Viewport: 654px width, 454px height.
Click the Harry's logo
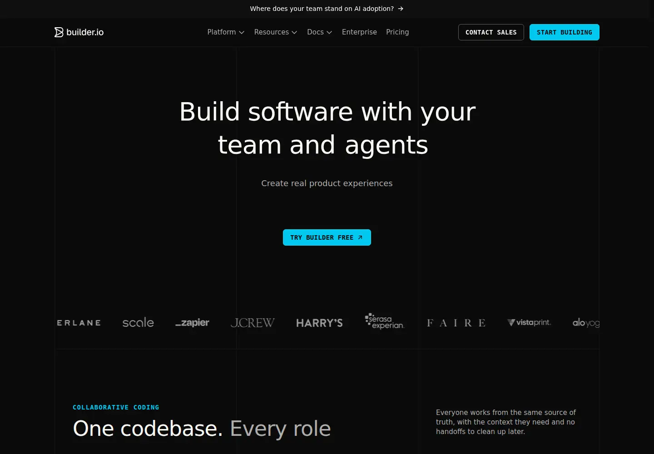pos(319,323)
